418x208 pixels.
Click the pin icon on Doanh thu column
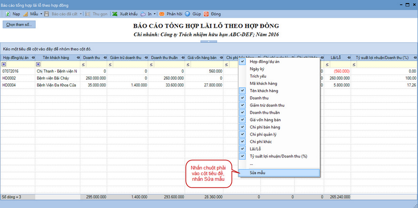[x=104, y=57]
